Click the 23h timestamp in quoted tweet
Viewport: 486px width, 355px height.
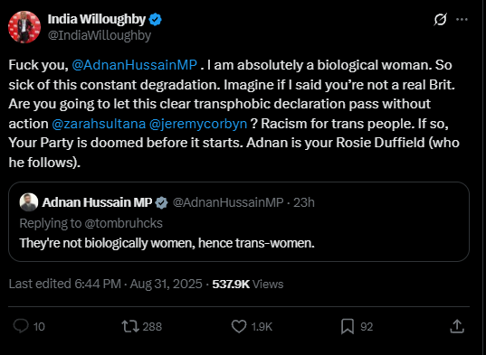coord(304,202)
